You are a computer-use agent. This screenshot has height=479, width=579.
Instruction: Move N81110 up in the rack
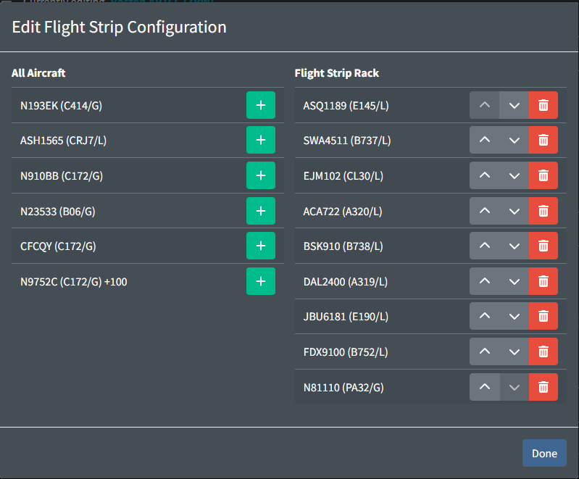485,387
